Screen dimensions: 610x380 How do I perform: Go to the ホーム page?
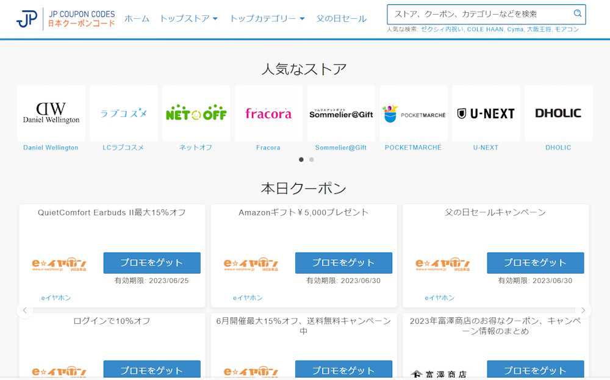click(x=137, y=18)
